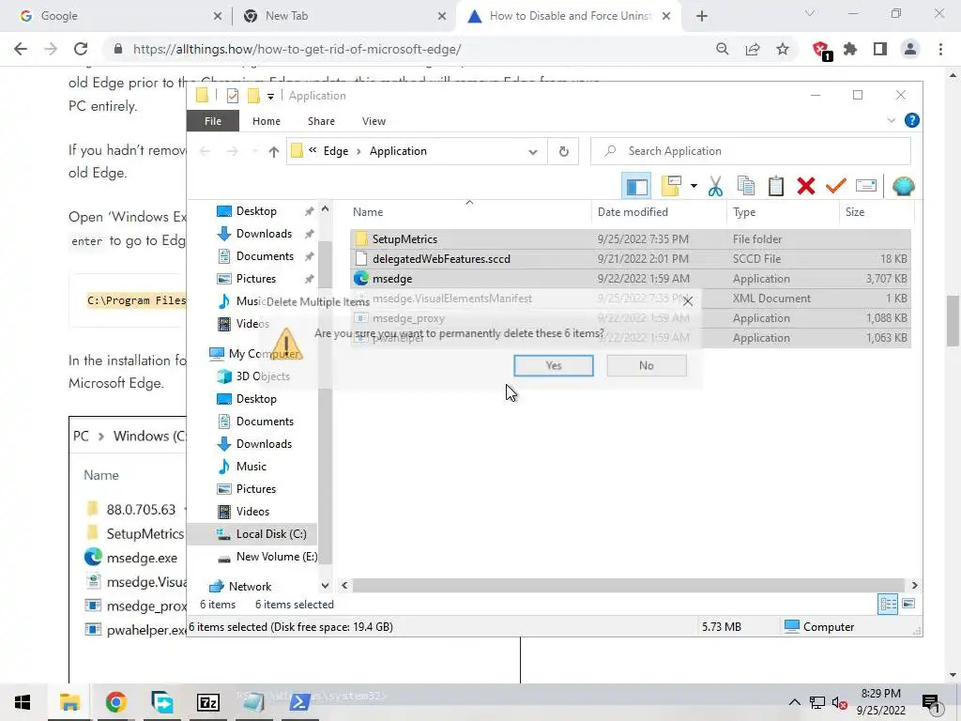Image resolution: width=961 pixels, height=721 pixels.
Task: Select the SetupMetrics folder row
Action: pos(630,239)
